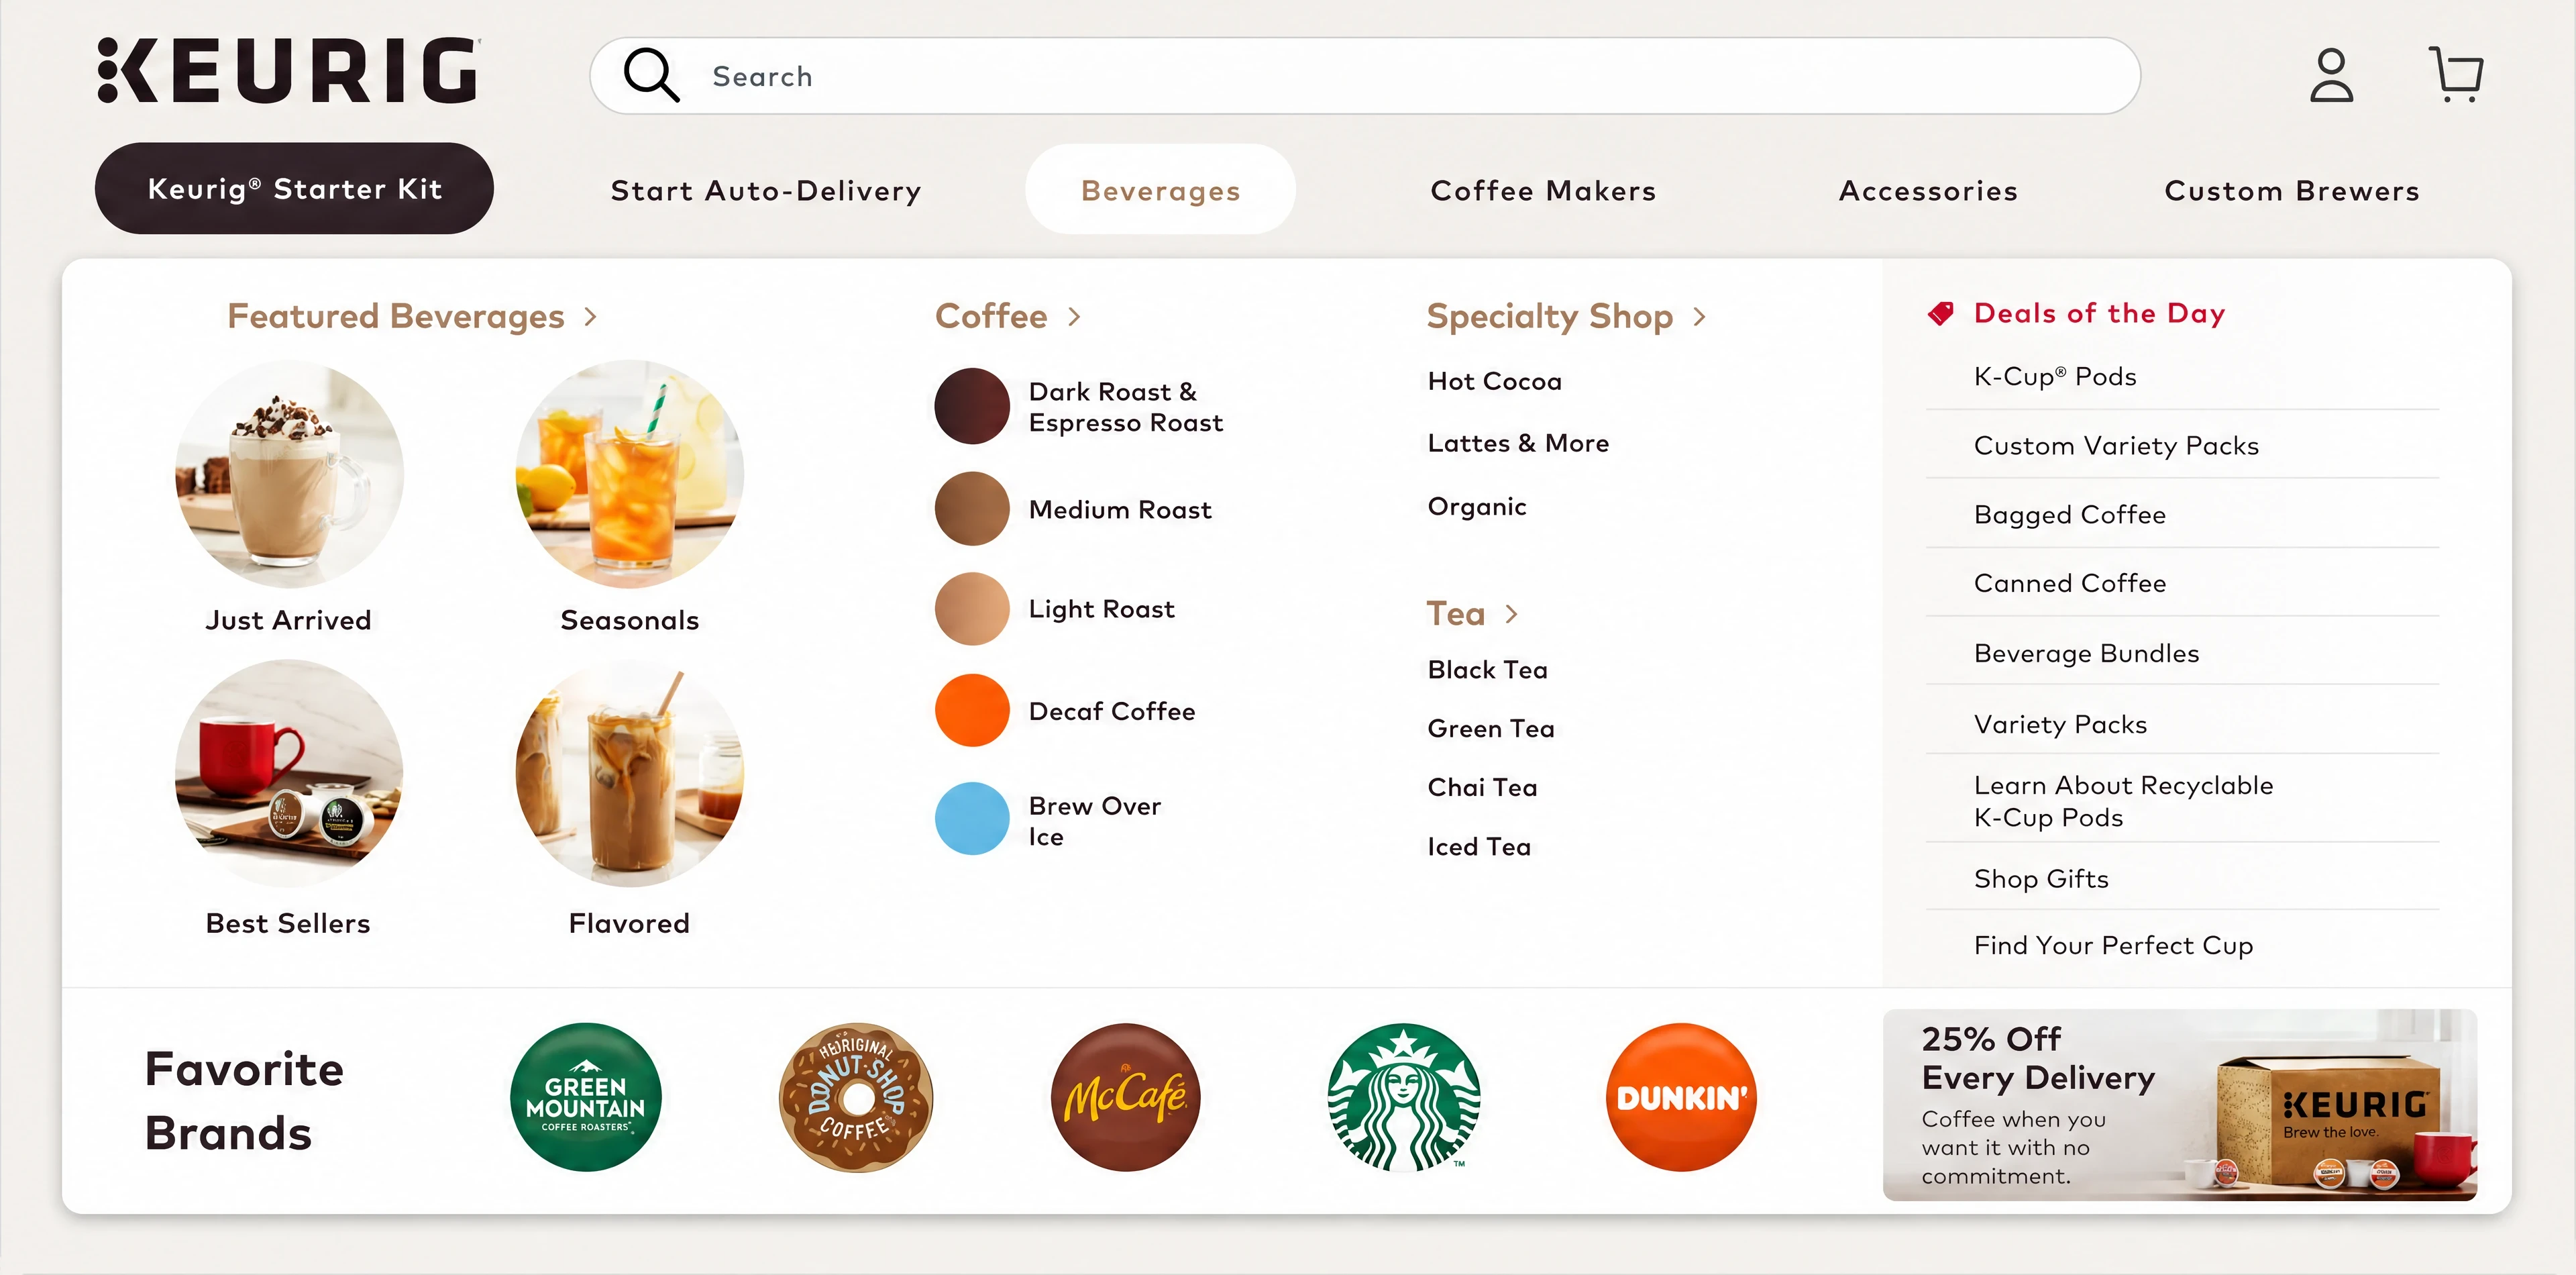The height and width of the screenshot is (1275, 2576).
Task: Open Learn About Recyclable K-Cup Pods
Action: pyautogui.click(x=2123, y=801)
